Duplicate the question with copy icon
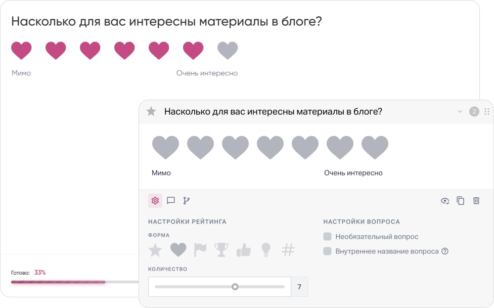Screen dimensions: 494x308 tap(461, 201)
